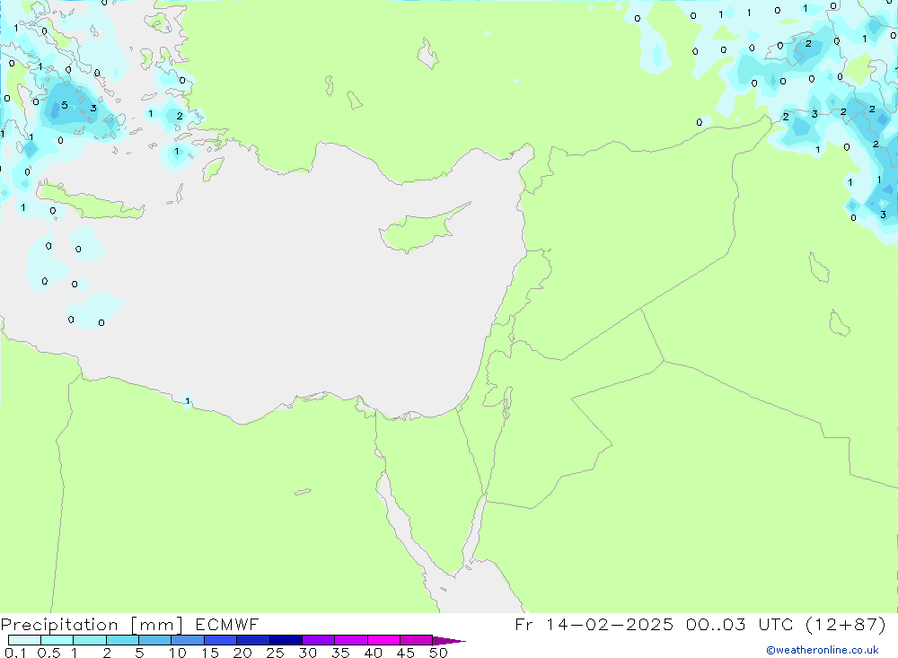Click the legend arrow tip beyond 50
Viewport: 898px width, 658px height.
tap(448, 640)
